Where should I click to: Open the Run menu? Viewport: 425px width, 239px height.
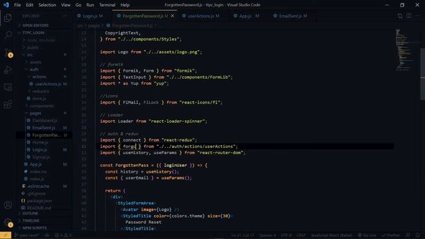pos(90,5)
